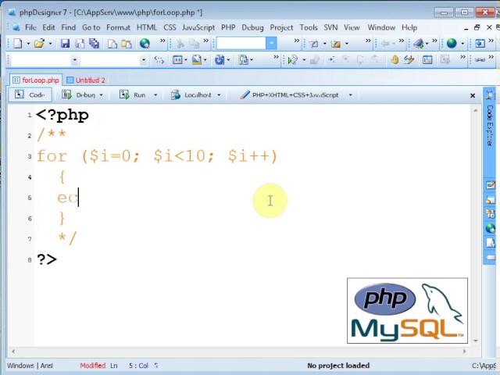The width and height of the screenshot is (500, 375).
Task: Open the PHP menu
Action: click(228, 27)
